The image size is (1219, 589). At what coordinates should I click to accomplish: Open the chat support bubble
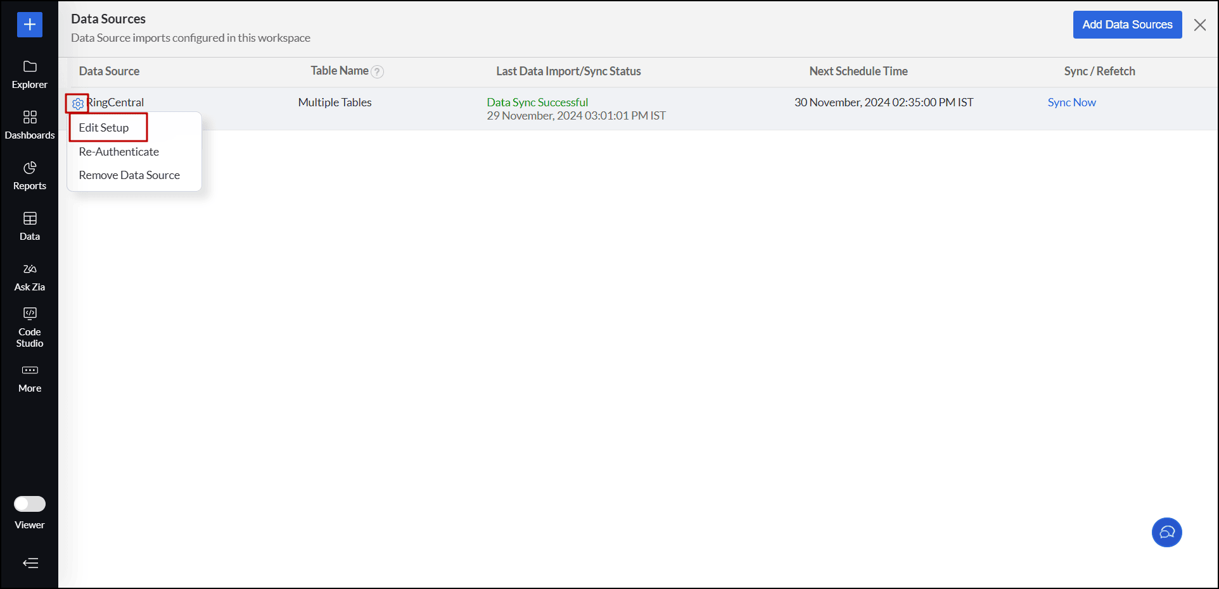pyautogui.click(x=1166, y=532)
